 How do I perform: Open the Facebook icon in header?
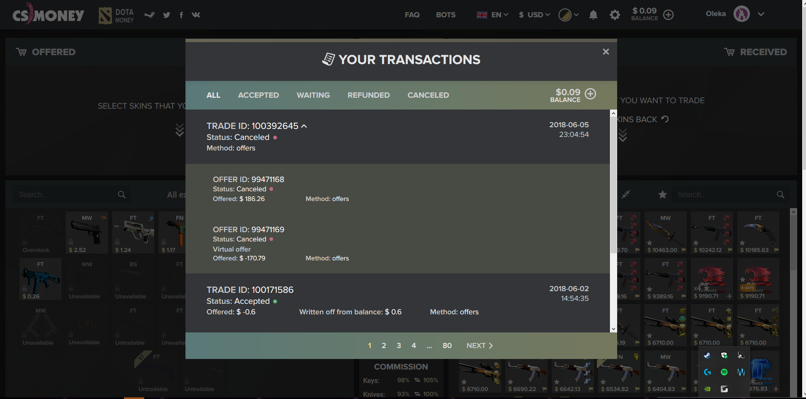coord(181,15)
